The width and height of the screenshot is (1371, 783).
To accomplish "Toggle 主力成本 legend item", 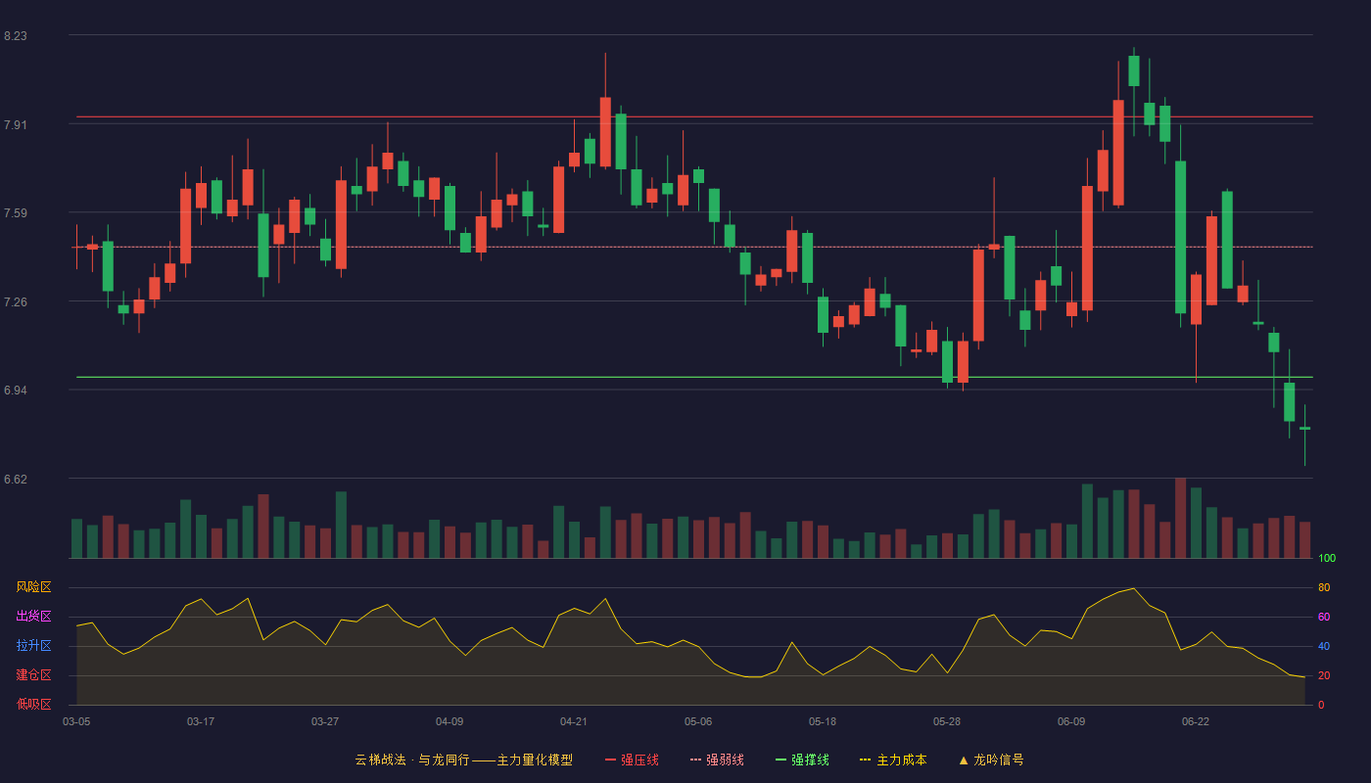I will [892, 760].
